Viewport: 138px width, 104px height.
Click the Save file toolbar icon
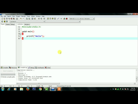(7, 19)
